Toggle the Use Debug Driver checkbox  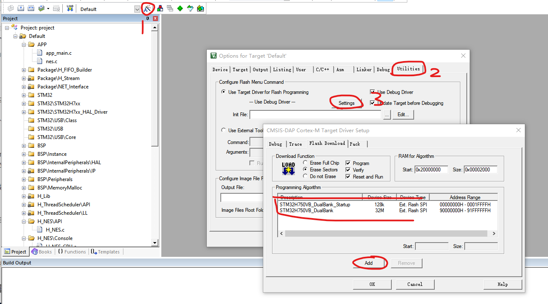tap(372, 92)
